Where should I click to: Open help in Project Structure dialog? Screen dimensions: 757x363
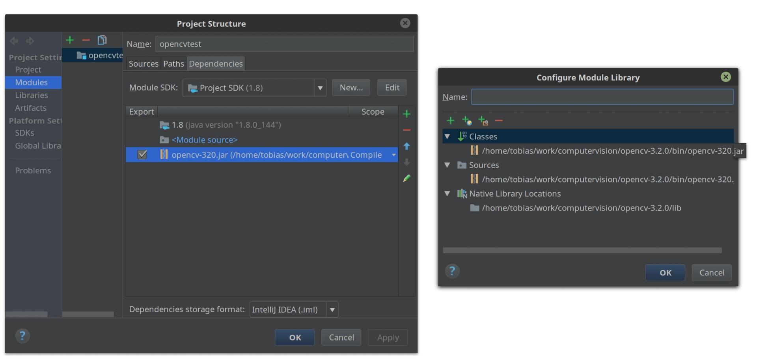pos(22,336)
